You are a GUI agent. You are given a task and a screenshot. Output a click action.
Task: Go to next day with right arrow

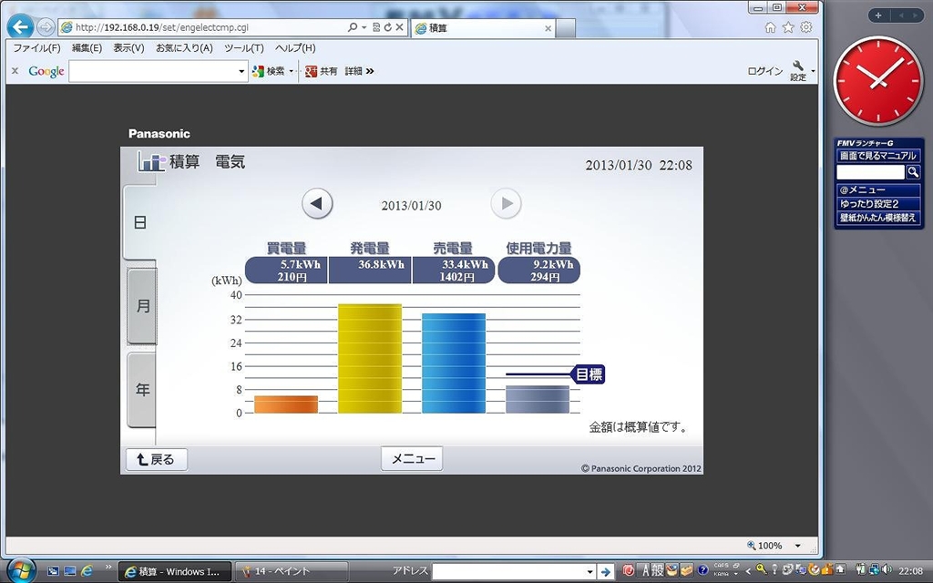click(x=507, y=203)
